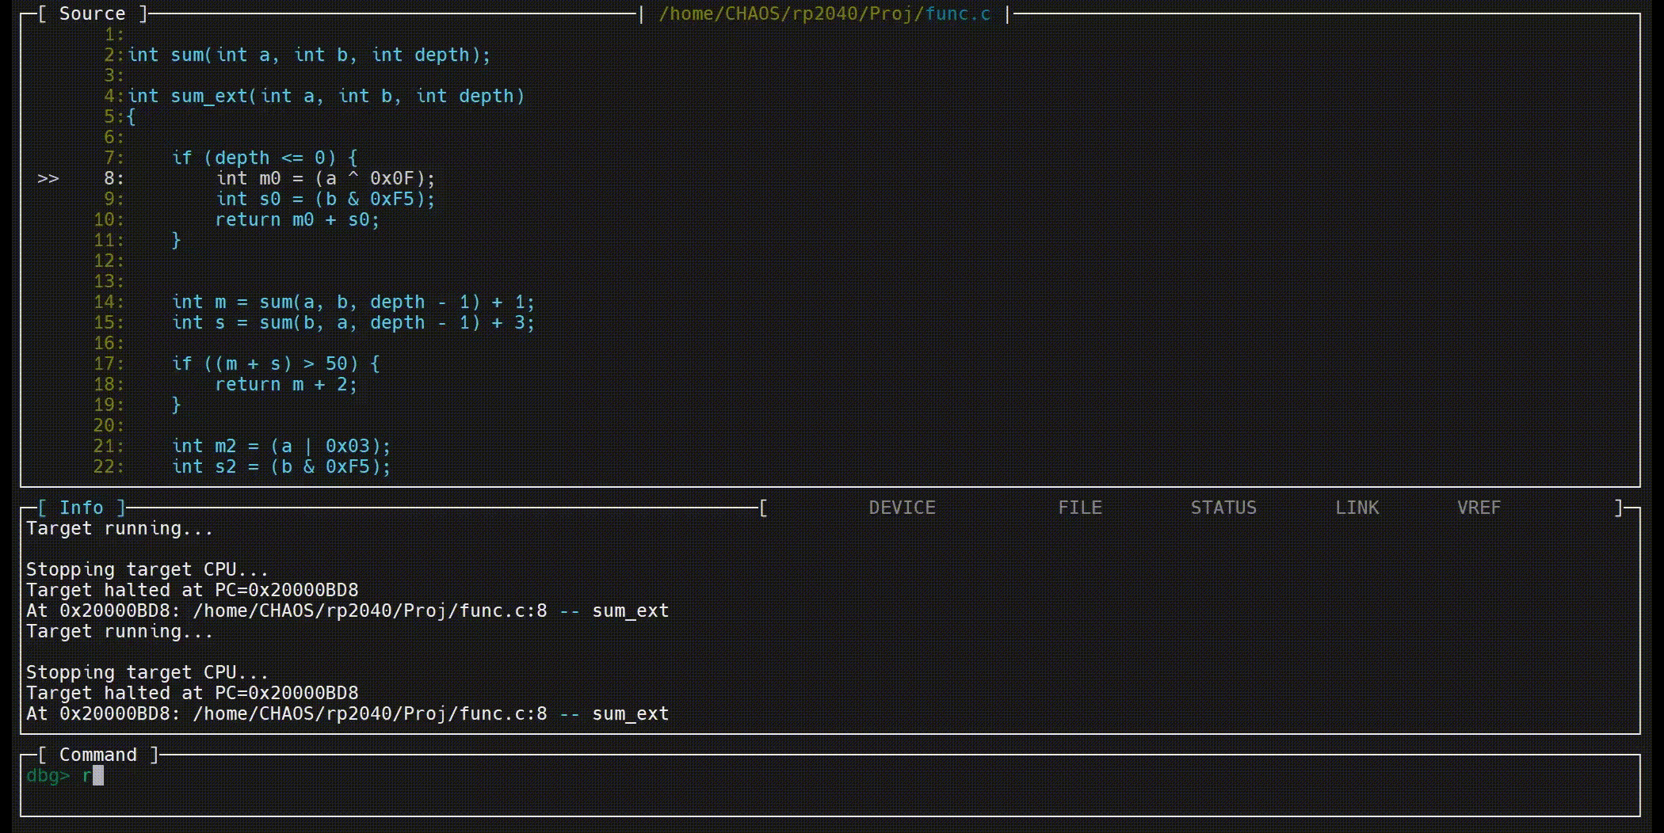Click the LINK status header
The image size is (1664, 833).
point(1357,508)
